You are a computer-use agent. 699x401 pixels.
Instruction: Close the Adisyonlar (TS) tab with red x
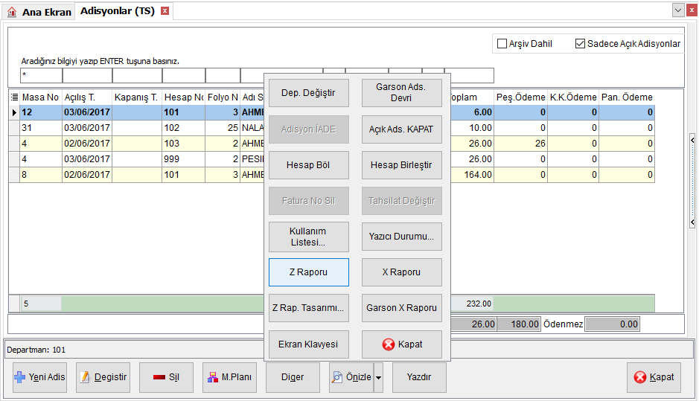(x=165, y=11)
